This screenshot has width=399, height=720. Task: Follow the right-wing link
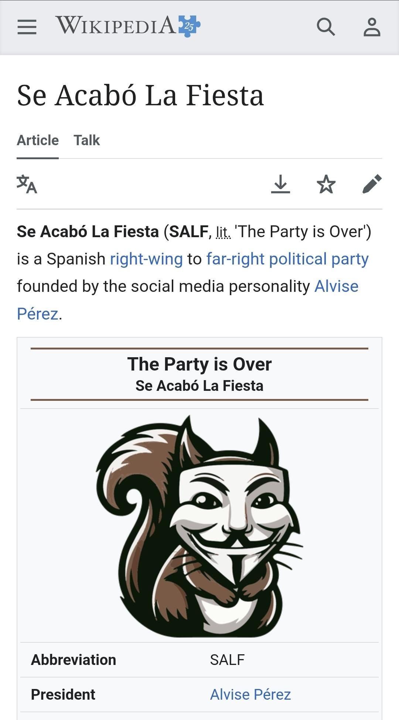(146, 259)
